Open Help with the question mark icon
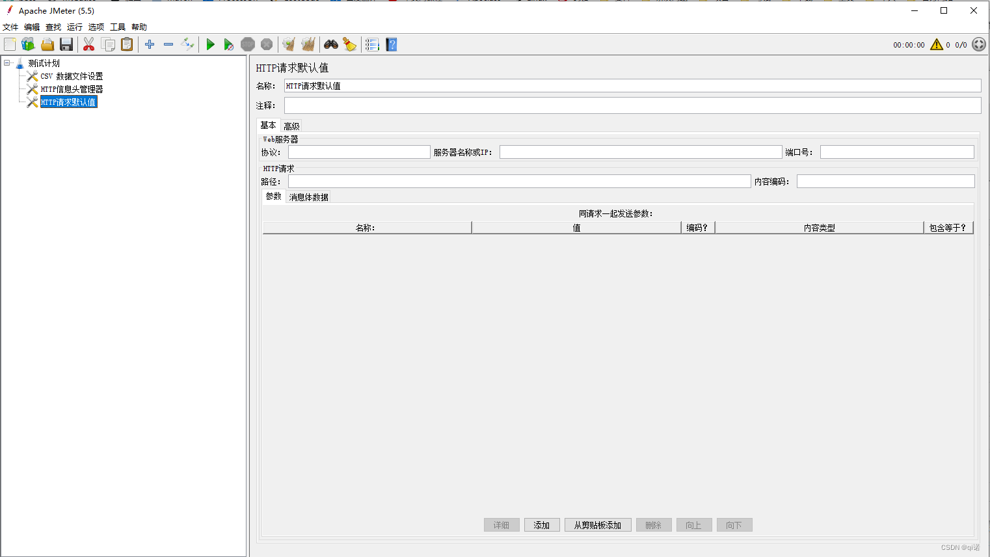 click(x=392, y=44)
